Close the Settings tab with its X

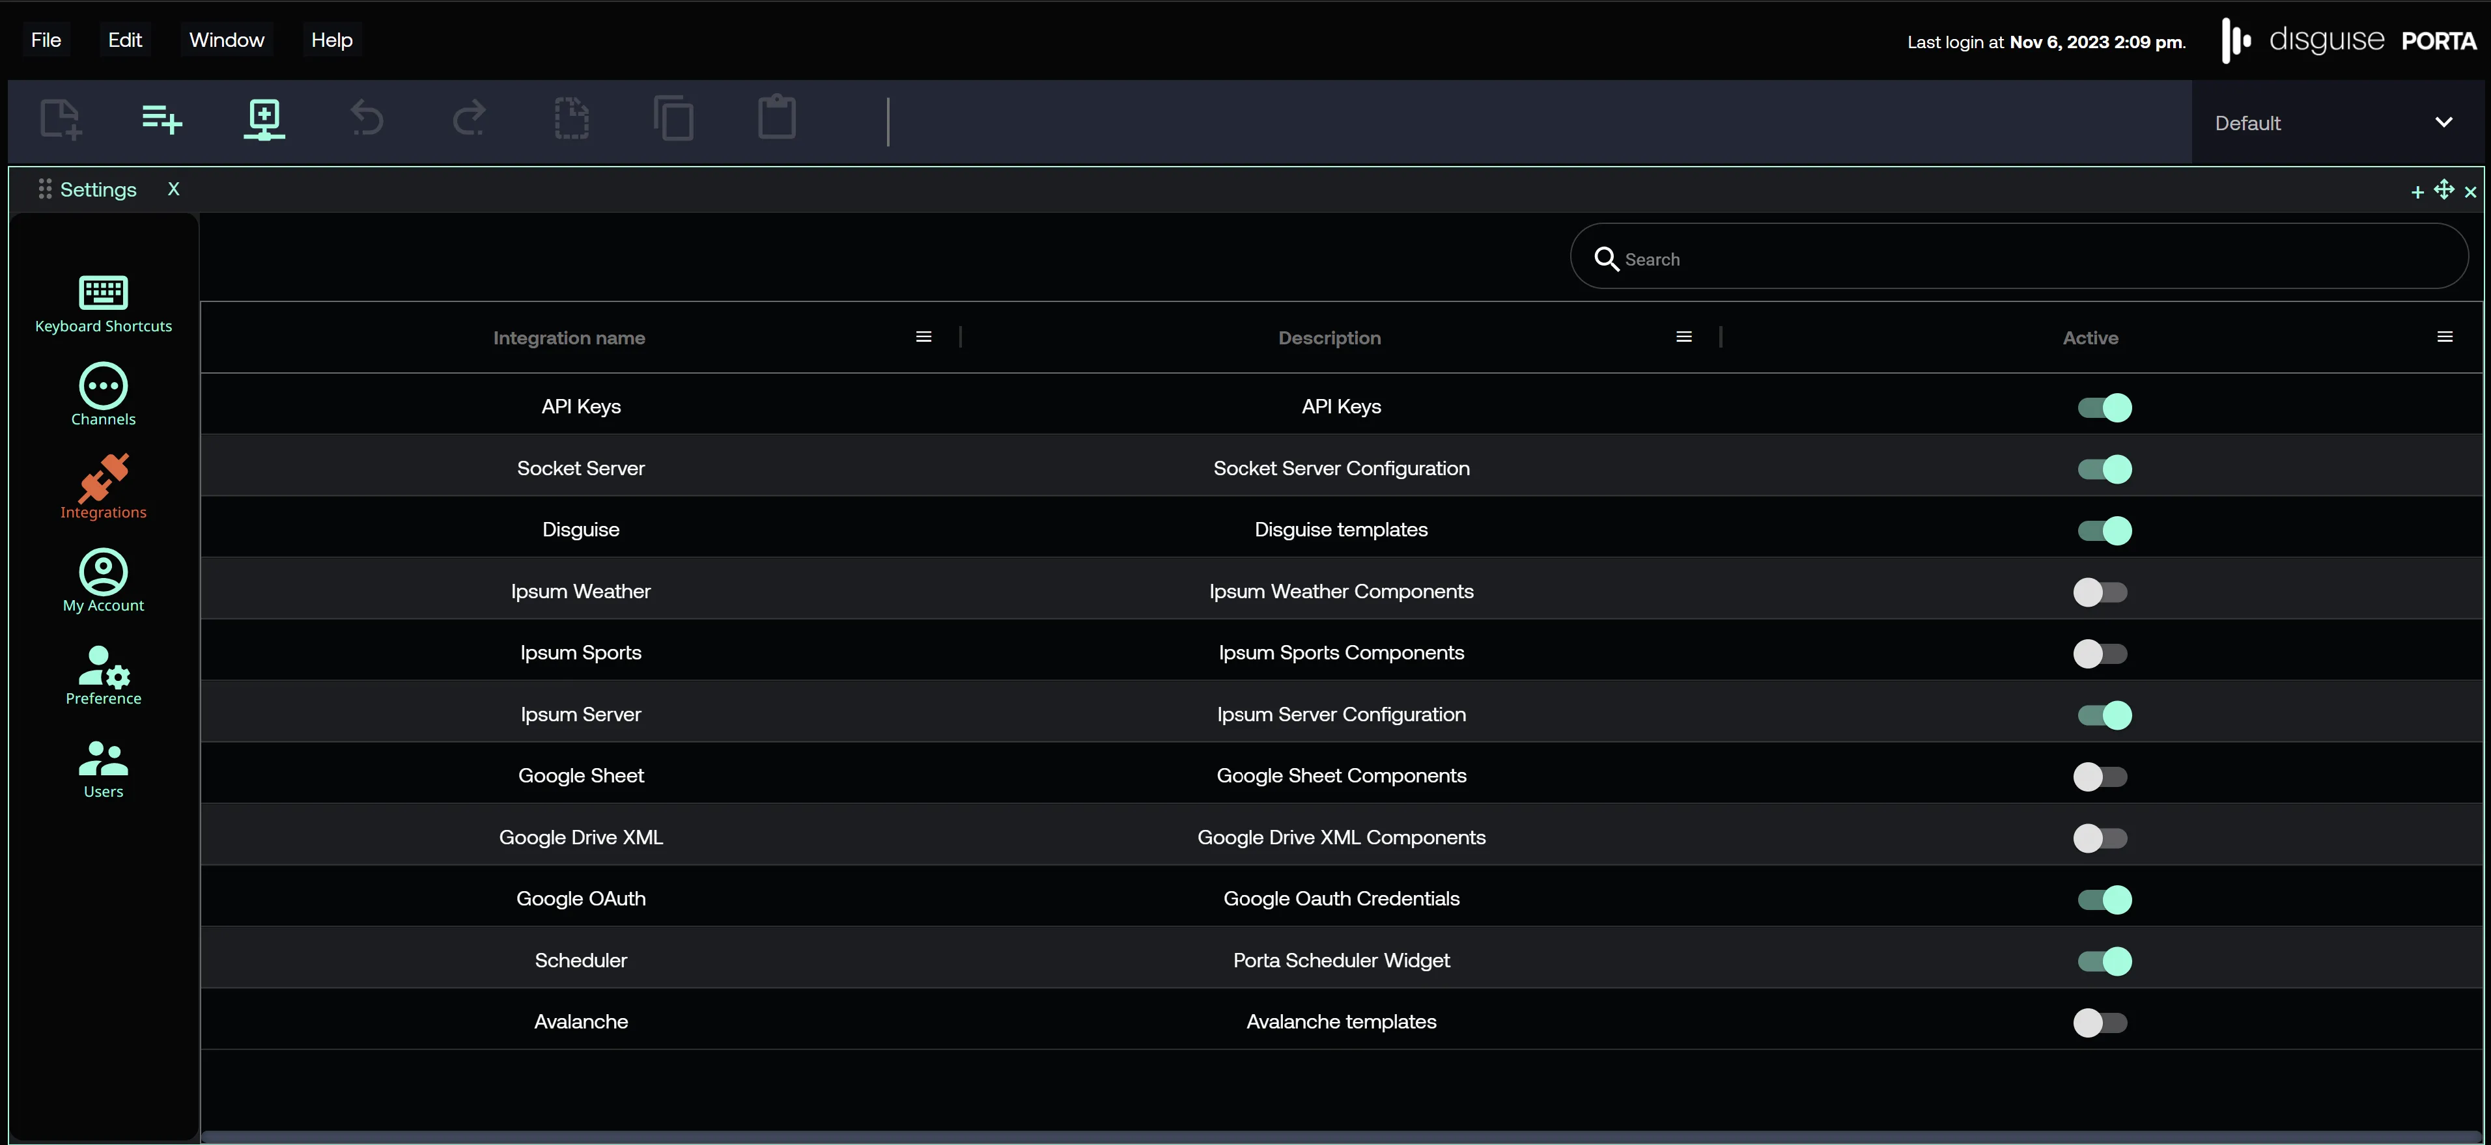(173, 188)
